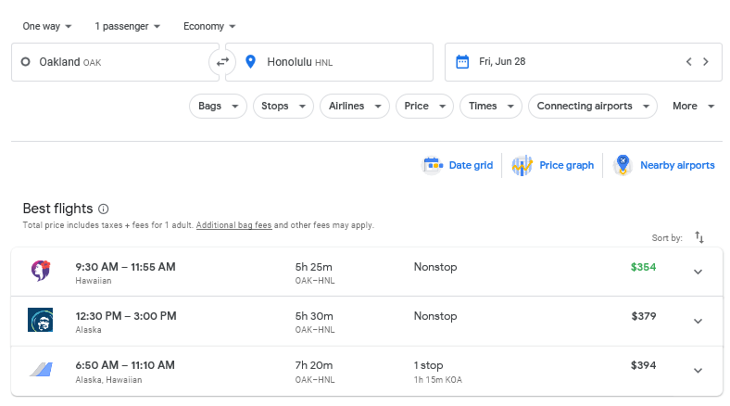730x406 pixels.
Task: Open the sort order menu icon
Action: pyautogui.click(x=699, y=238)
